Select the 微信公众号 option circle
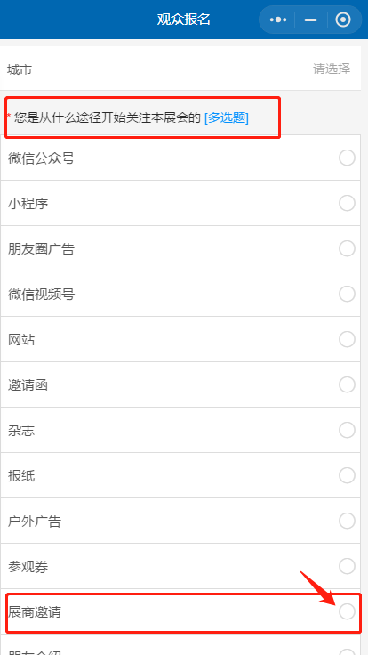This screenshot has width=368, height=655. [347, 158]
